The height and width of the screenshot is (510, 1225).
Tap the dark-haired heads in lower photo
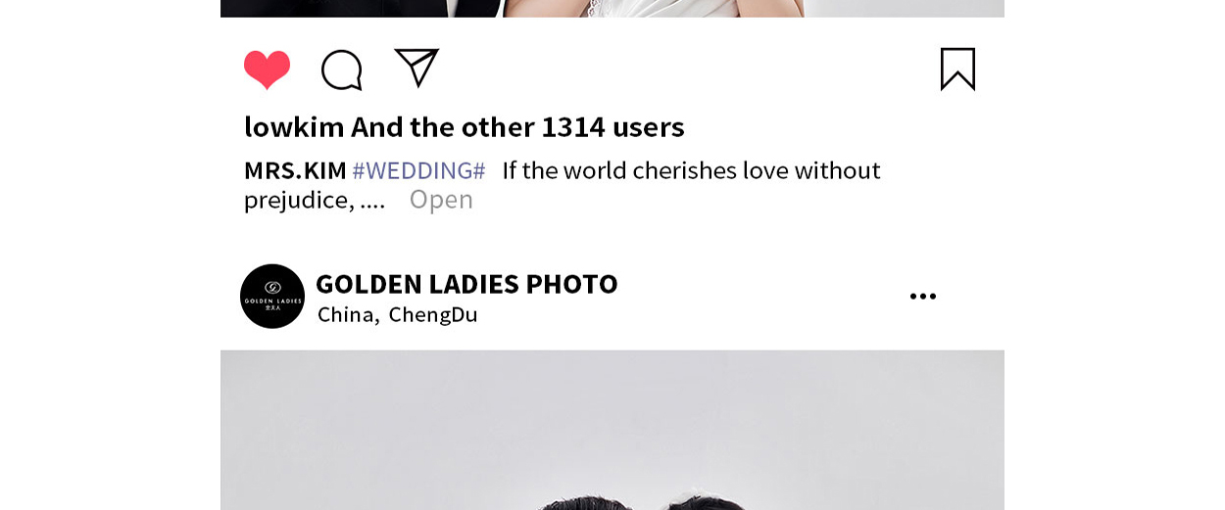click(x=640, y=503)
